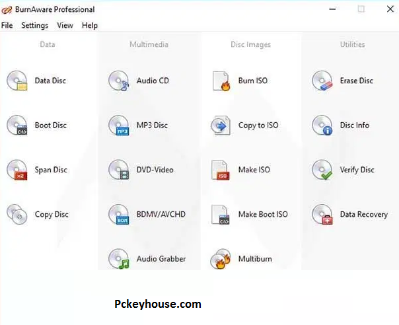Viewport: 399px width, 325px height.
Task: Open the BDMV/AVCHD disc icon
Action: pos(119,214)
